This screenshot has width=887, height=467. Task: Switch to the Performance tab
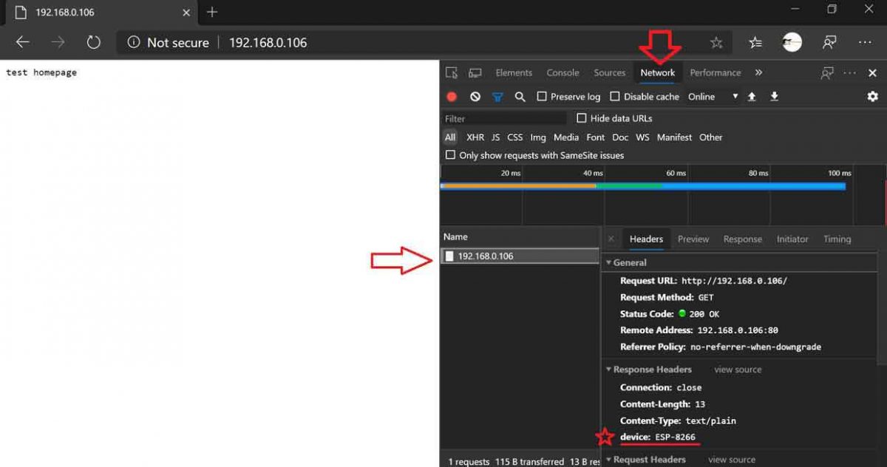pos(716,73)
